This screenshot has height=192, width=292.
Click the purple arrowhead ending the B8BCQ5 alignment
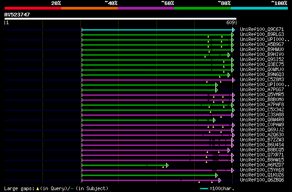[x=229, y=150]
